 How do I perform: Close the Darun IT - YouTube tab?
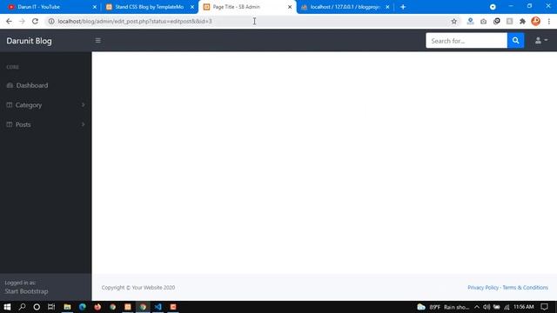point(95,7)
